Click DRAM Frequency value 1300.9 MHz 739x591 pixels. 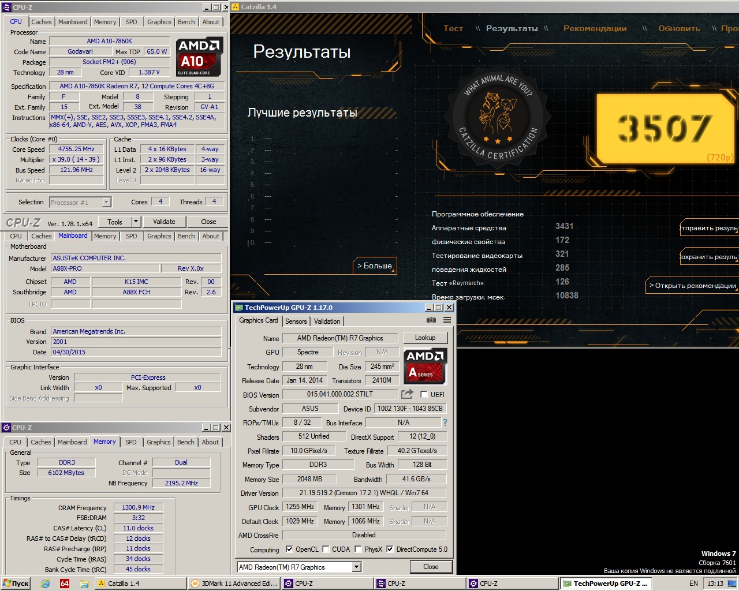138,507
